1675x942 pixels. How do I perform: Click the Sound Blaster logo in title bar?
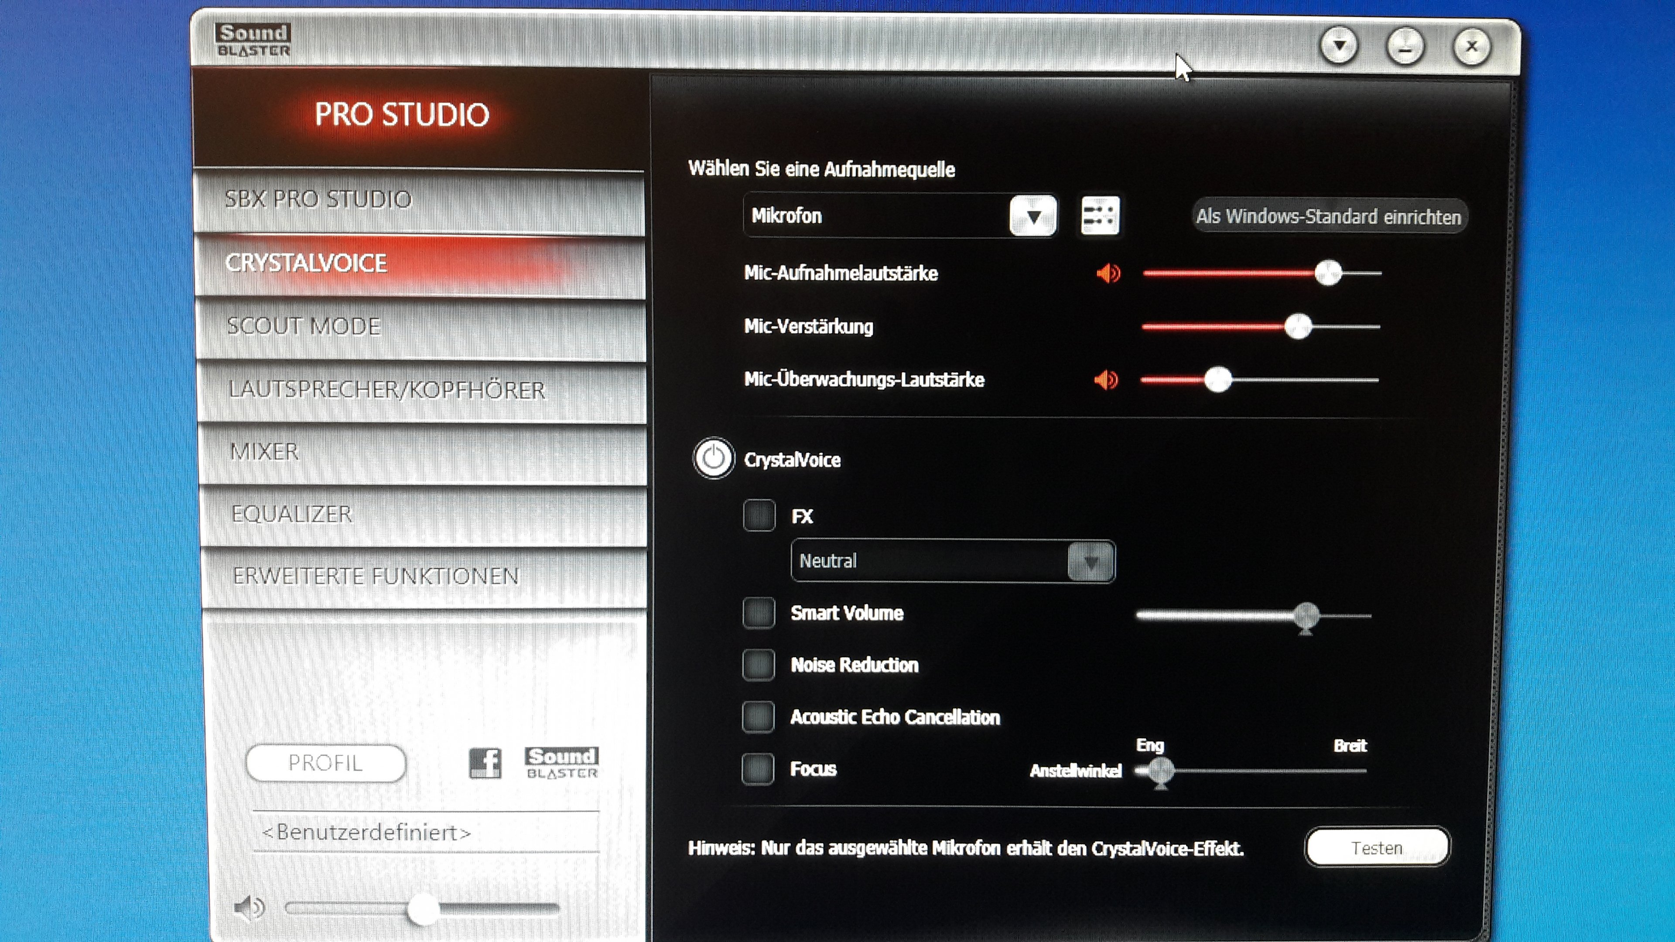point(253,40)
